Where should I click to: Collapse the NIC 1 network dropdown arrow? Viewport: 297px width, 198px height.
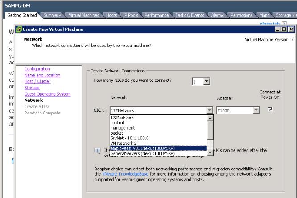[x=210, y=110]
